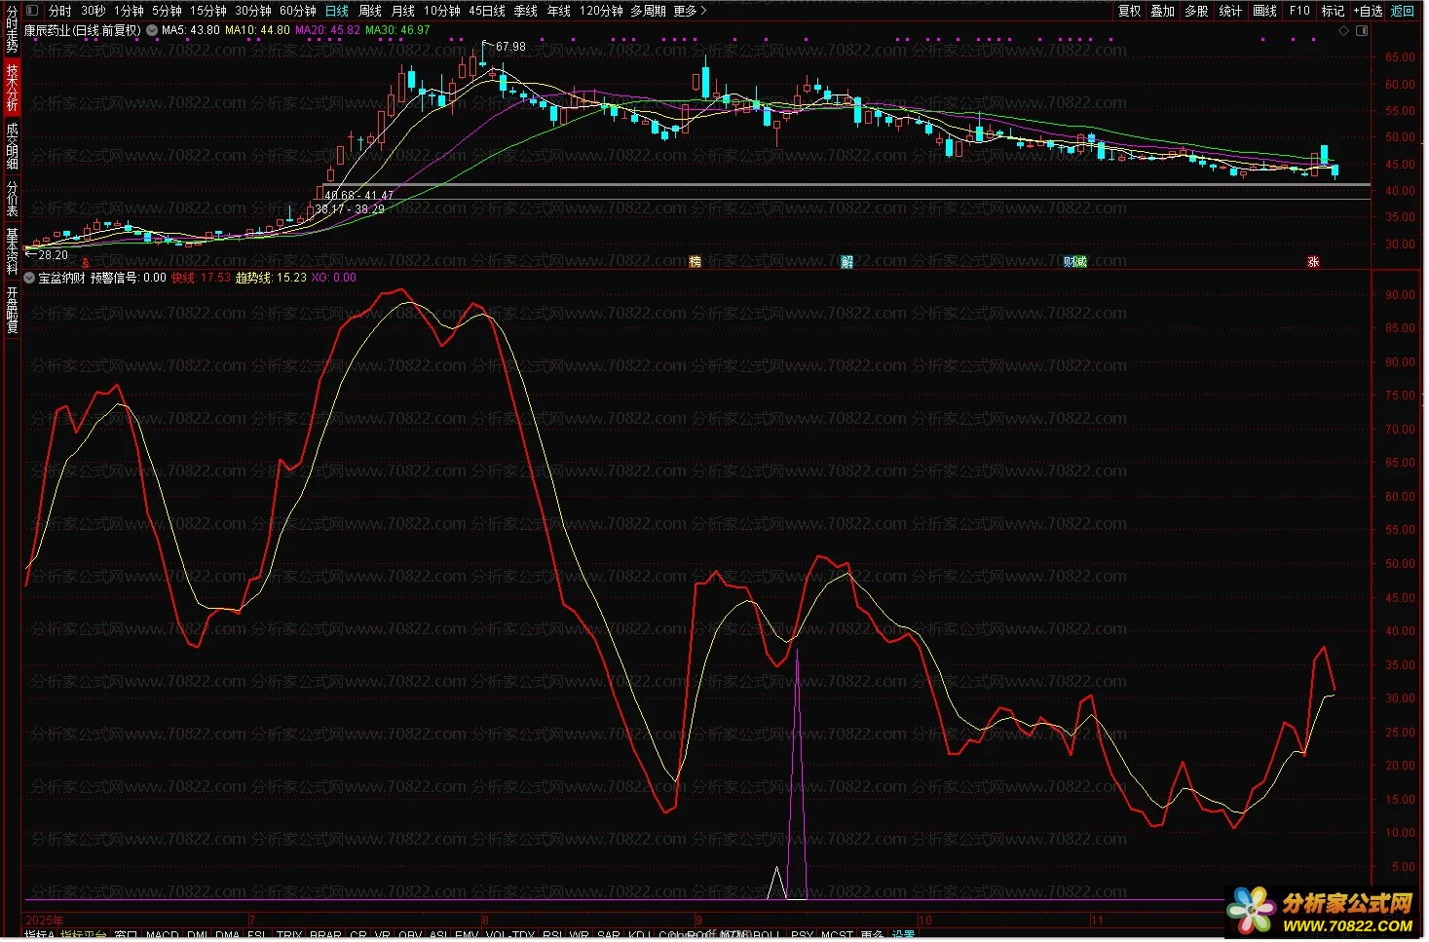The width and height of the screenshot is (1429, 942).
Task: Click the +自选 add to watchlist button
Action: click(1368, 11)
